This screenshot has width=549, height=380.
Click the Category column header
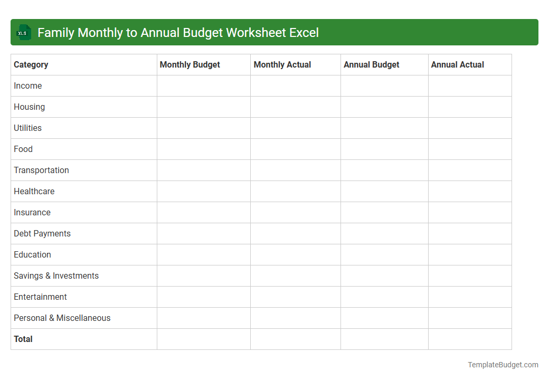click(31, 64)
